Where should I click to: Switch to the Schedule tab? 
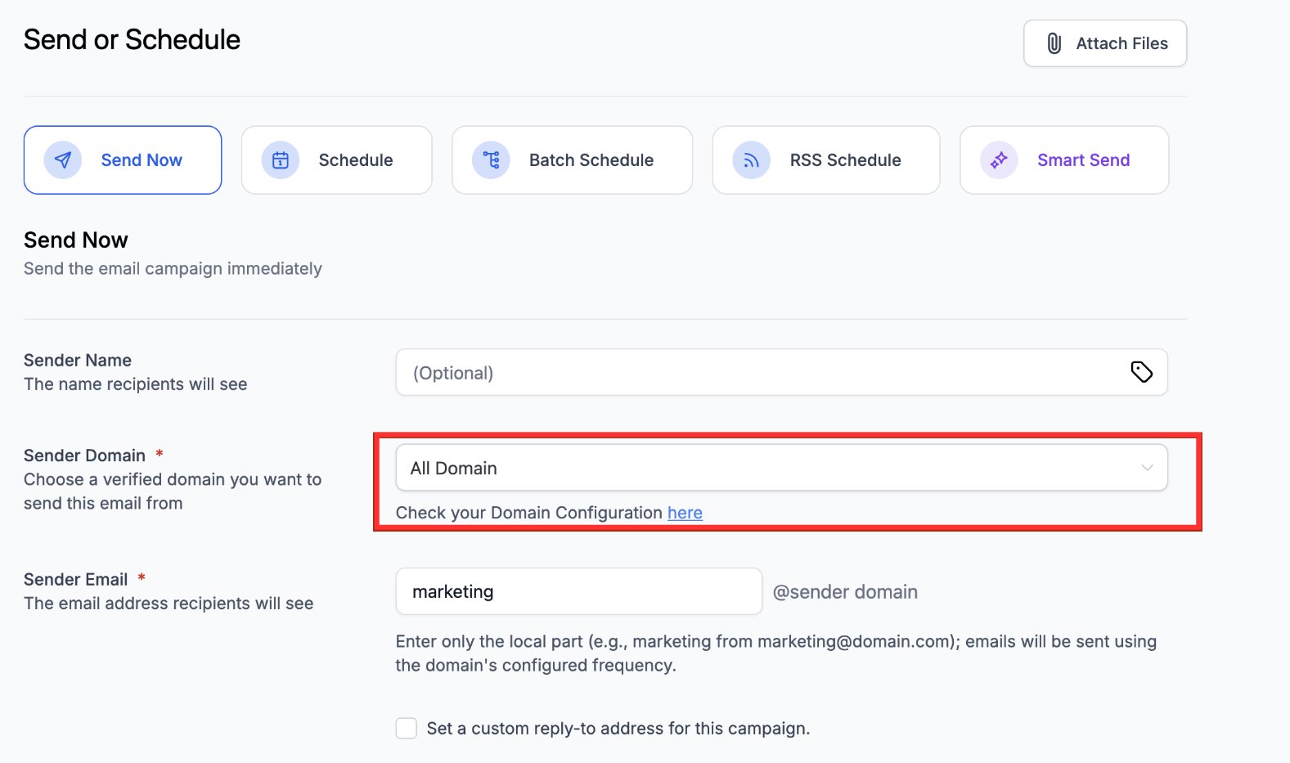click(x=355, y=160)
